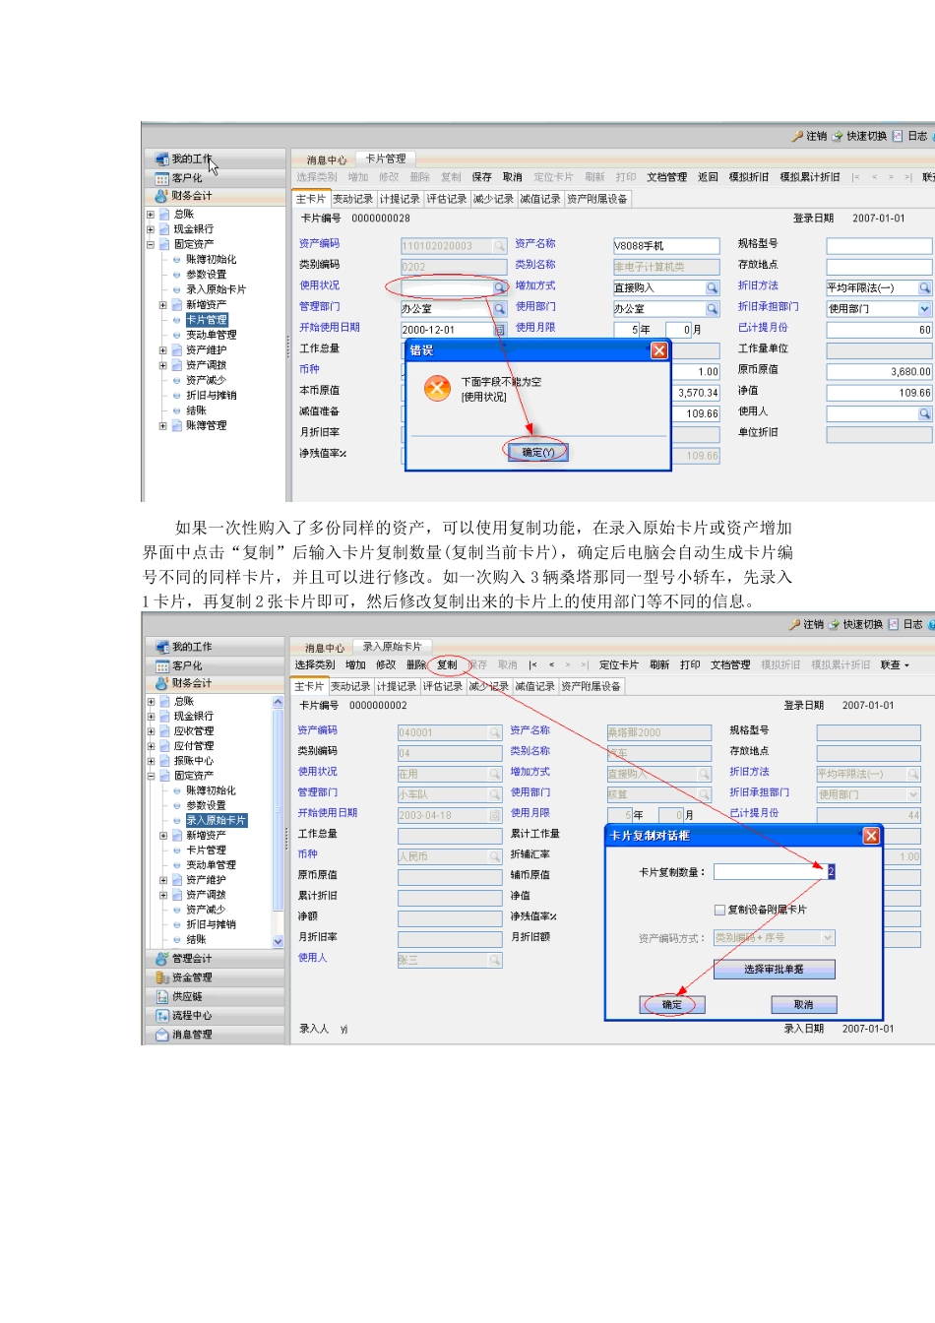Image resolution: width=935 pixels, height=1323 pixels.
Task: Click the 管理会计 sidebar icon
Action: 162,958
